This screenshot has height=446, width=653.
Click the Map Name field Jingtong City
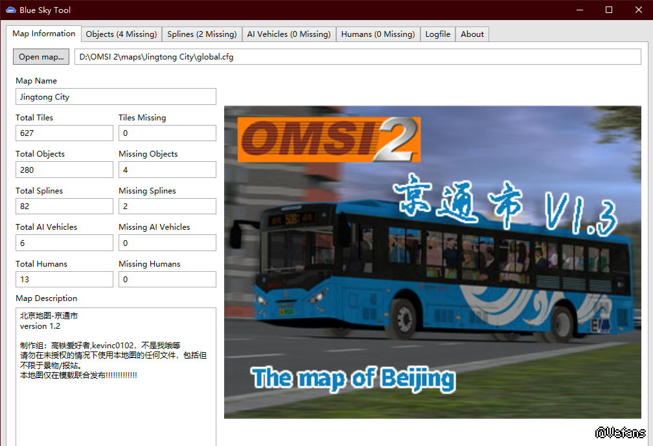pyautogui.click(x=116, y=96)
